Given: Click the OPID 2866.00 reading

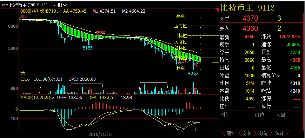Looking at the screenshot, I should tap(82, 79).
